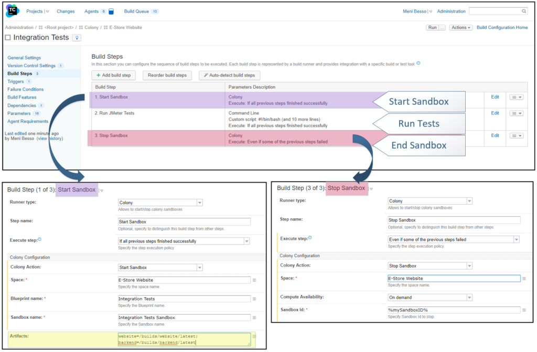The width and height of the screenshot is (537, 352).
Task: Click Edit link for Start Sandbox step
Action: point(495,97)
